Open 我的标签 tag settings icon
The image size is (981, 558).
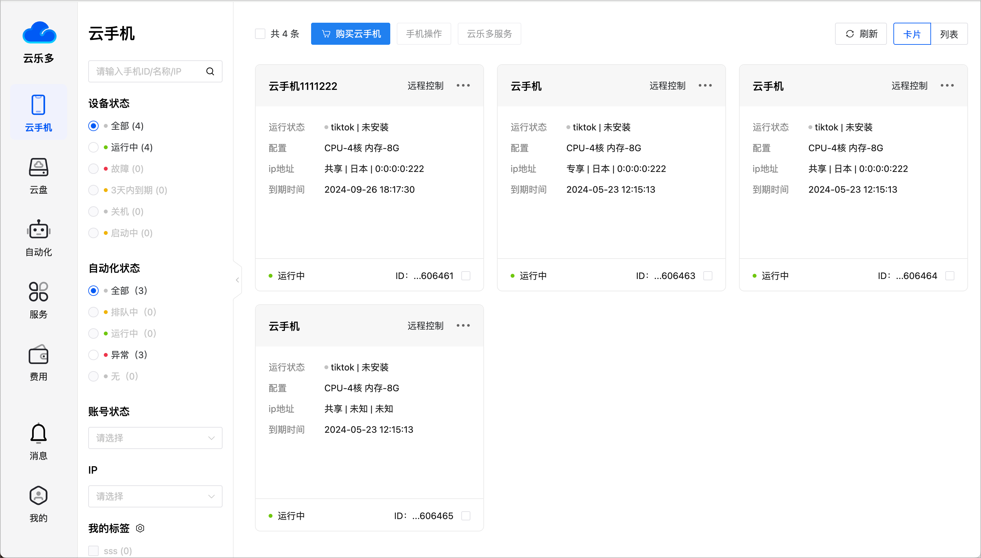pos(140,528)
